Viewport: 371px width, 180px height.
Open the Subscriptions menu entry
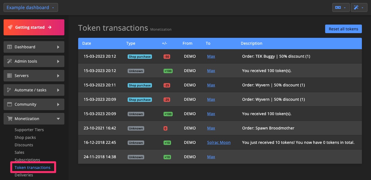tap(27, 160)
